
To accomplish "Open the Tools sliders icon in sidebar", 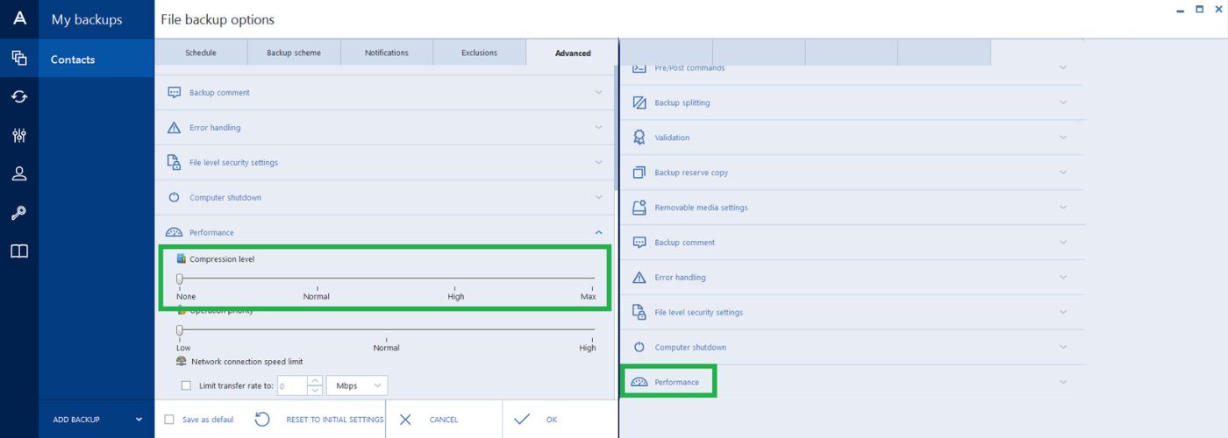I will coord(18,135).
